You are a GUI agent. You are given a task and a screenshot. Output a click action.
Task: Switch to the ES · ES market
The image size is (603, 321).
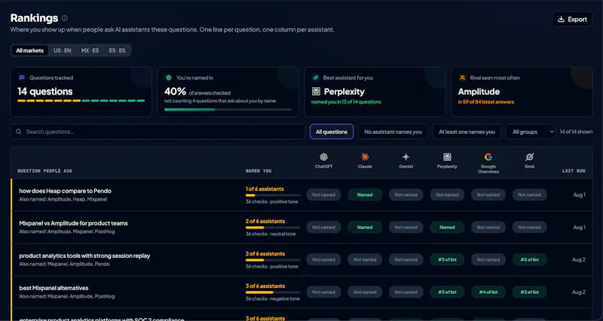[117, 50]
